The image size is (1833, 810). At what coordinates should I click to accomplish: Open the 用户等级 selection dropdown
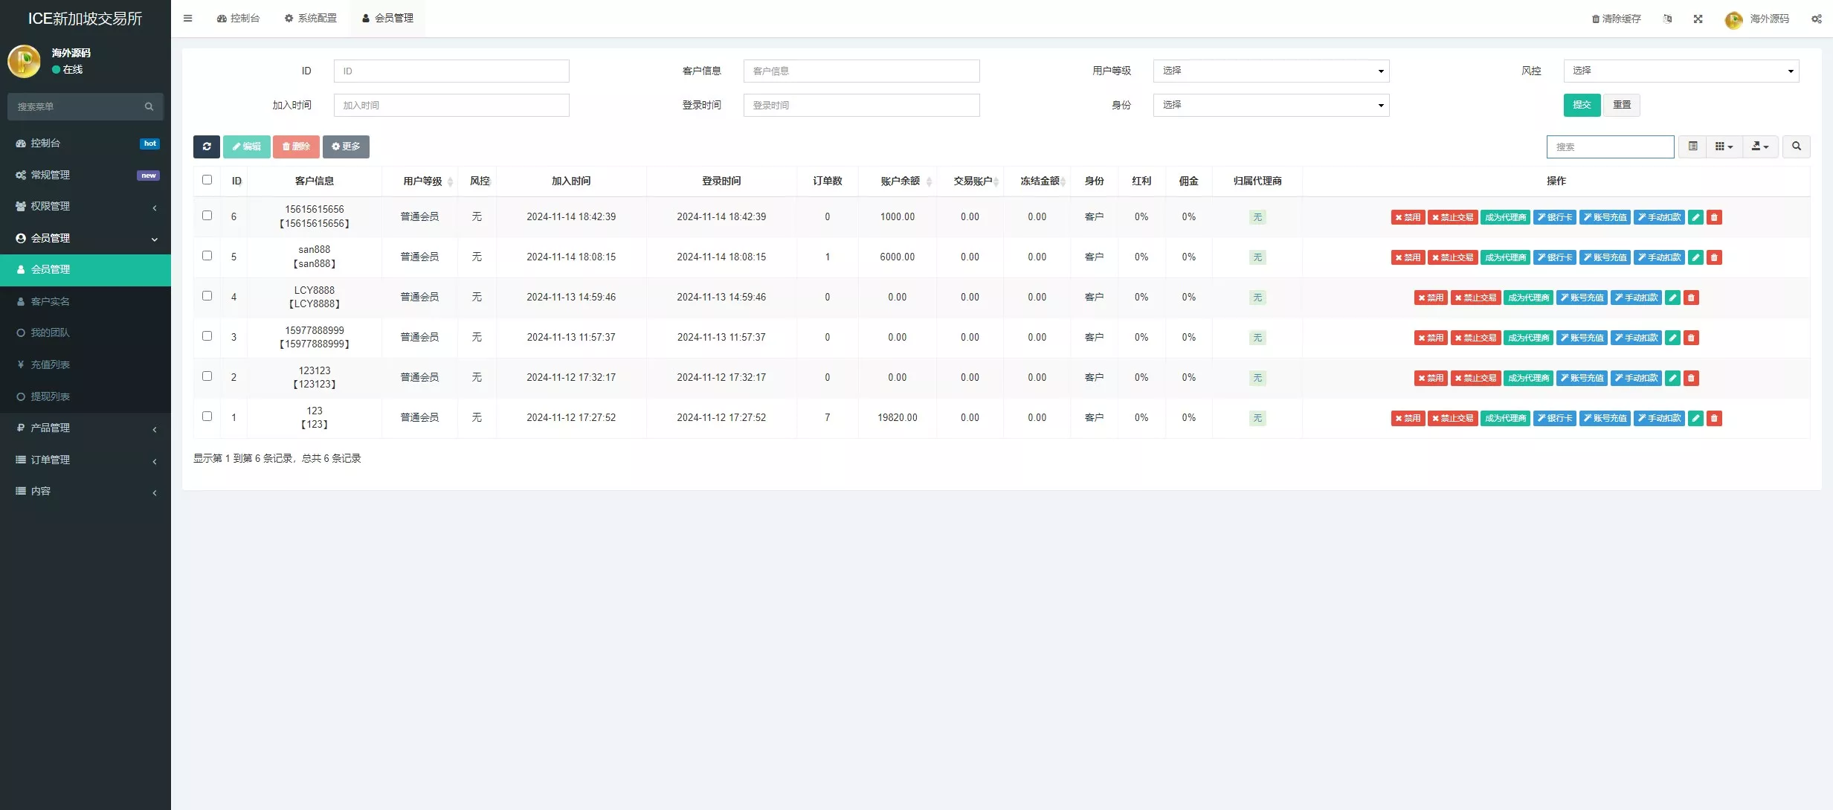coord(1272,71)
